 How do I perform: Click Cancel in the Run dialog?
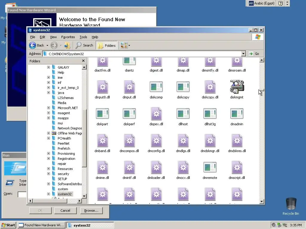pos(65,211)
